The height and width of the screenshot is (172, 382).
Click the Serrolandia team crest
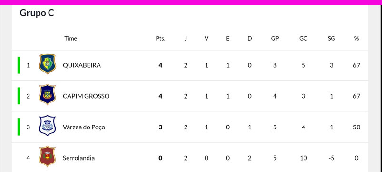(x=48, y=156)
